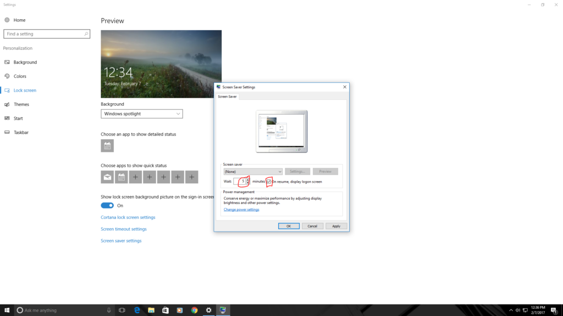This screenshot has width=563, height=316.
Task: Increase Wait minutes with the up arrow
Action: click(x=248, y=179)
